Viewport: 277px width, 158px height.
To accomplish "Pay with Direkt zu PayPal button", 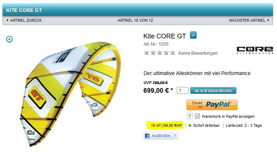I will point(212,105).
